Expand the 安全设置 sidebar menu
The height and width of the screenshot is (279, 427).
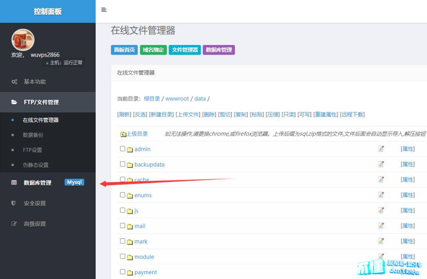point(35,203)
